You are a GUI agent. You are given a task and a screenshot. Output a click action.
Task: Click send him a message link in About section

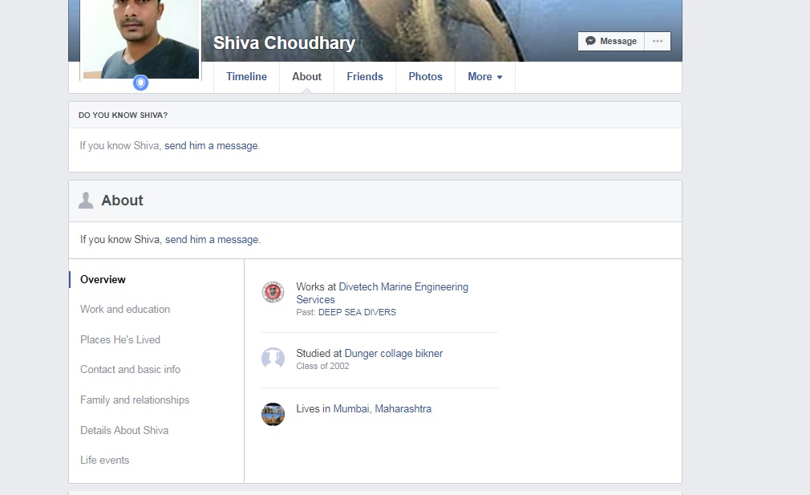point(212,240)
